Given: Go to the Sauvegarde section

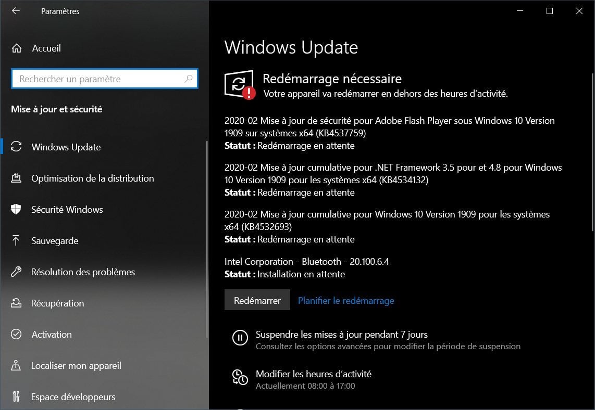Looking at the screenshot, I should [x=55, y=240].
